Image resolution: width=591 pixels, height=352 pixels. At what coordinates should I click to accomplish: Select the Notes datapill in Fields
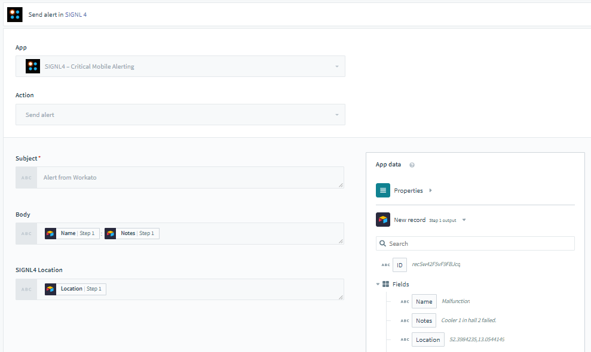424,321
